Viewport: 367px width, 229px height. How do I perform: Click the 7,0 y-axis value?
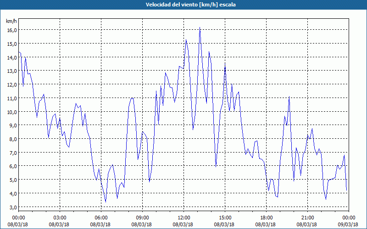pyautogui.click(x=13, y=153)
